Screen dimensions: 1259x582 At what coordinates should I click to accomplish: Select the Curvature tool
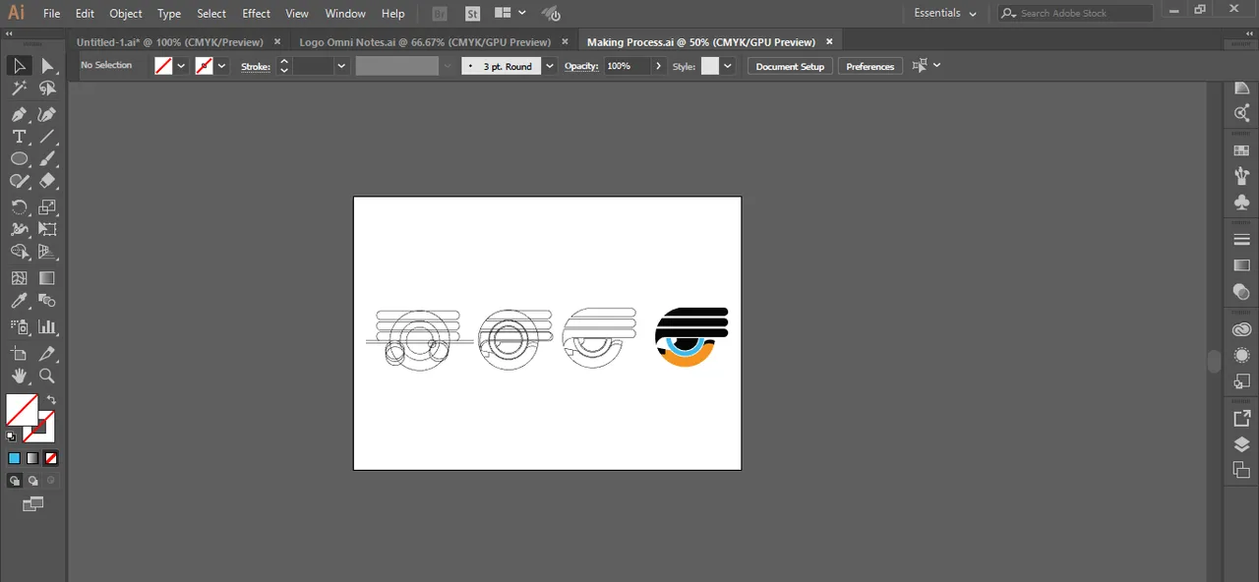tap(46, 114)
